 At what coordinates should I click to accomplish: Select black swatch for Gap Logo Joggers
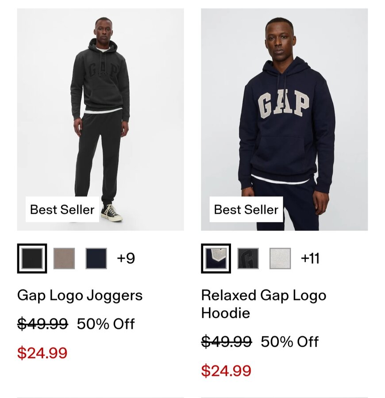(x=32, y=258)
